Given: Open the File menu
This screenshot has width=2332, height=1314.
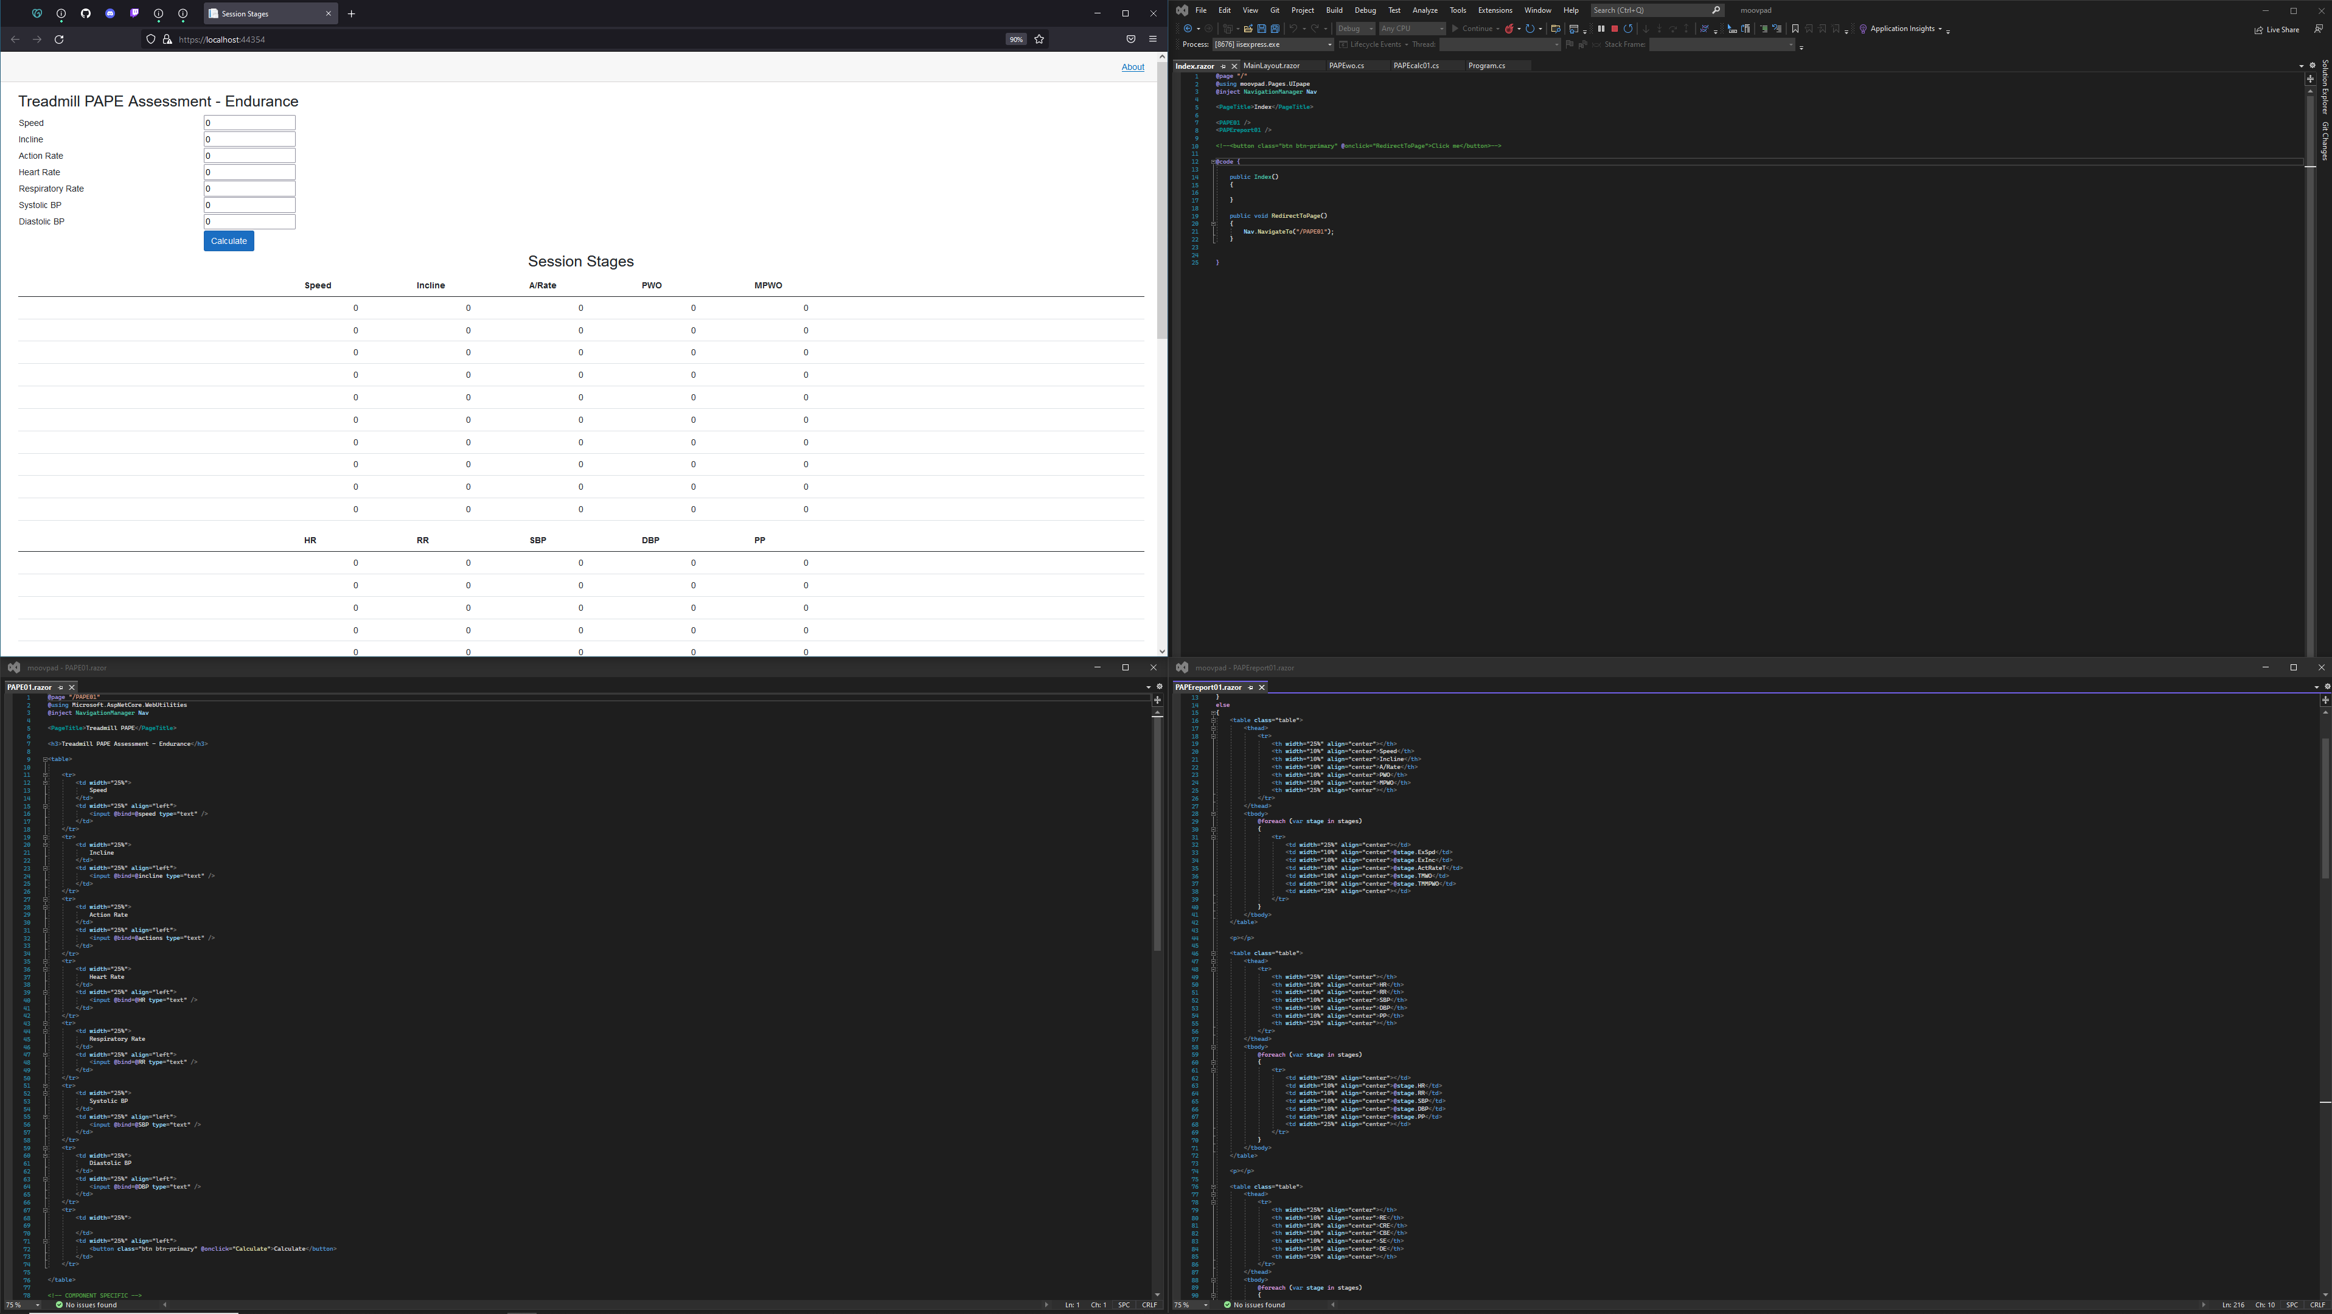Looking at the screenshot, I should tap(1200, 10).
